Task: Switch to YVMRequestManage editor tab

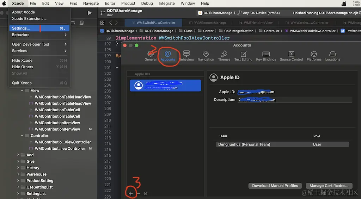Action: (207, 23)
